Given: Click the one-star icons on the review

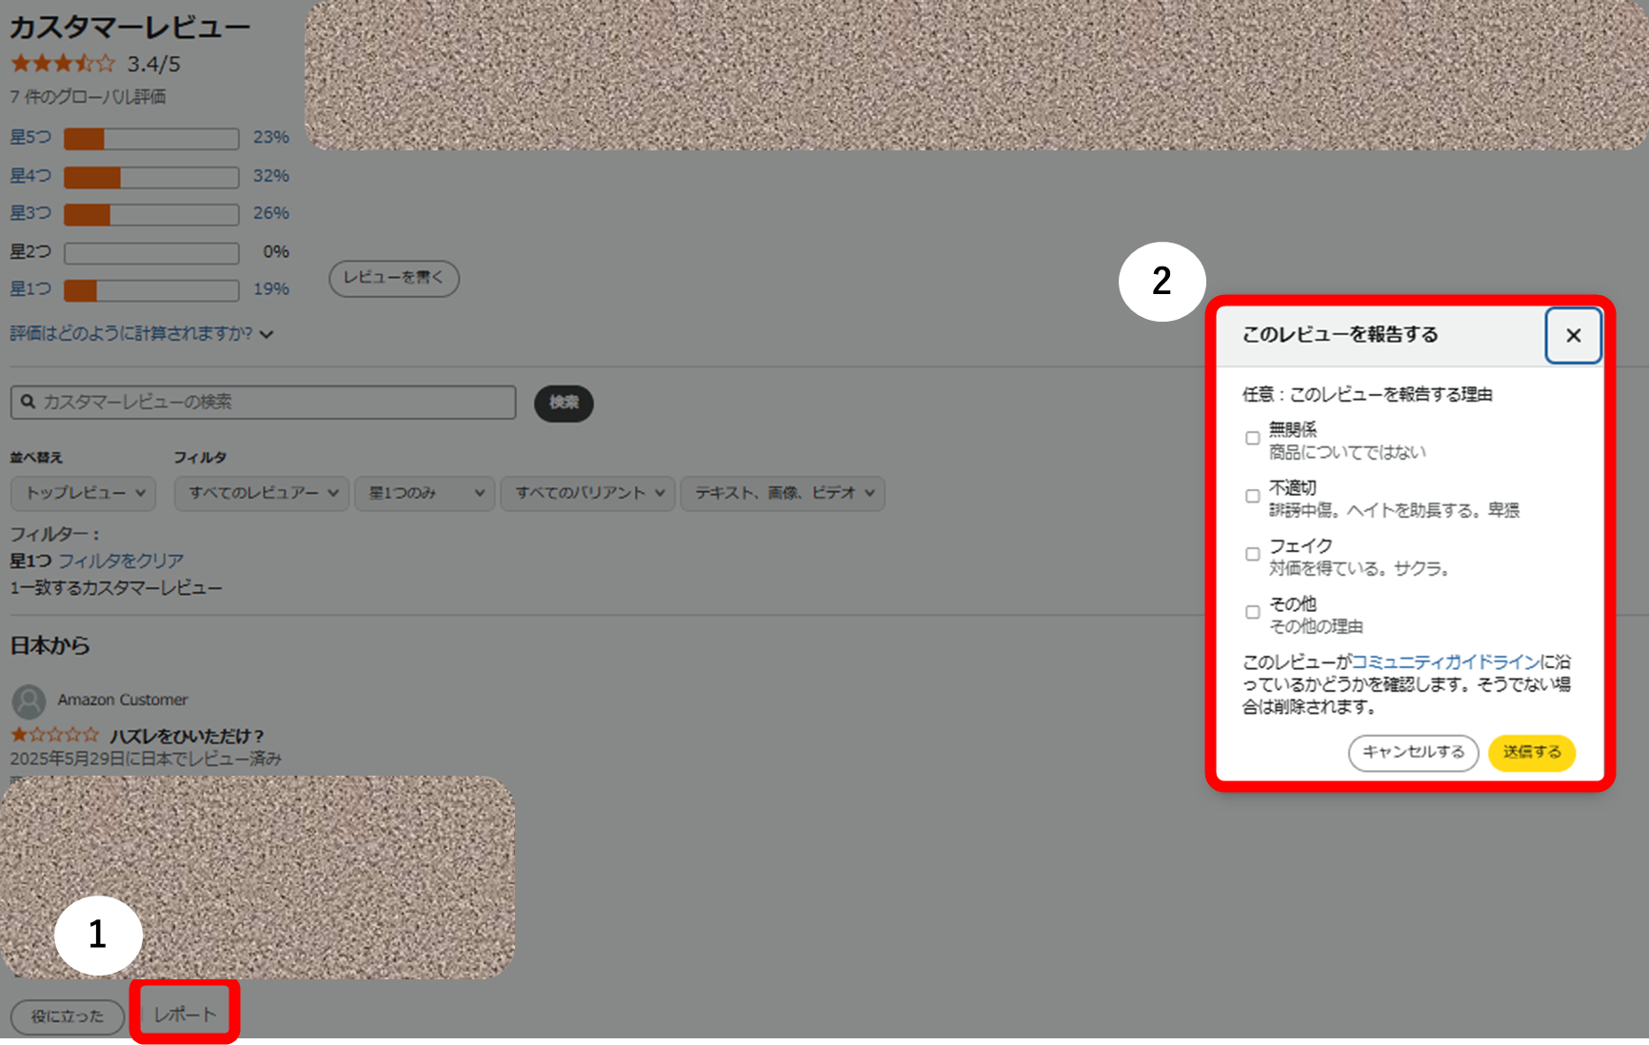Looking at the screenshot, I should 54,734.
